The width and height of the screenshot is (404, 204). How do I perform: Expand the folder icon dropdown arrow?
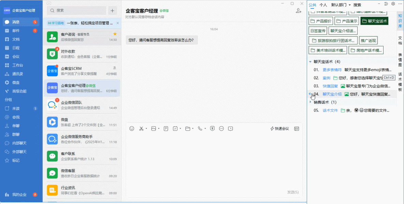tap(192, 129)
